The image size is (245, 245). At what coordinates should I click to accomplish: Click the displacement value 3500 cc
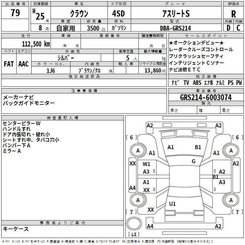[x=96, y=28]
